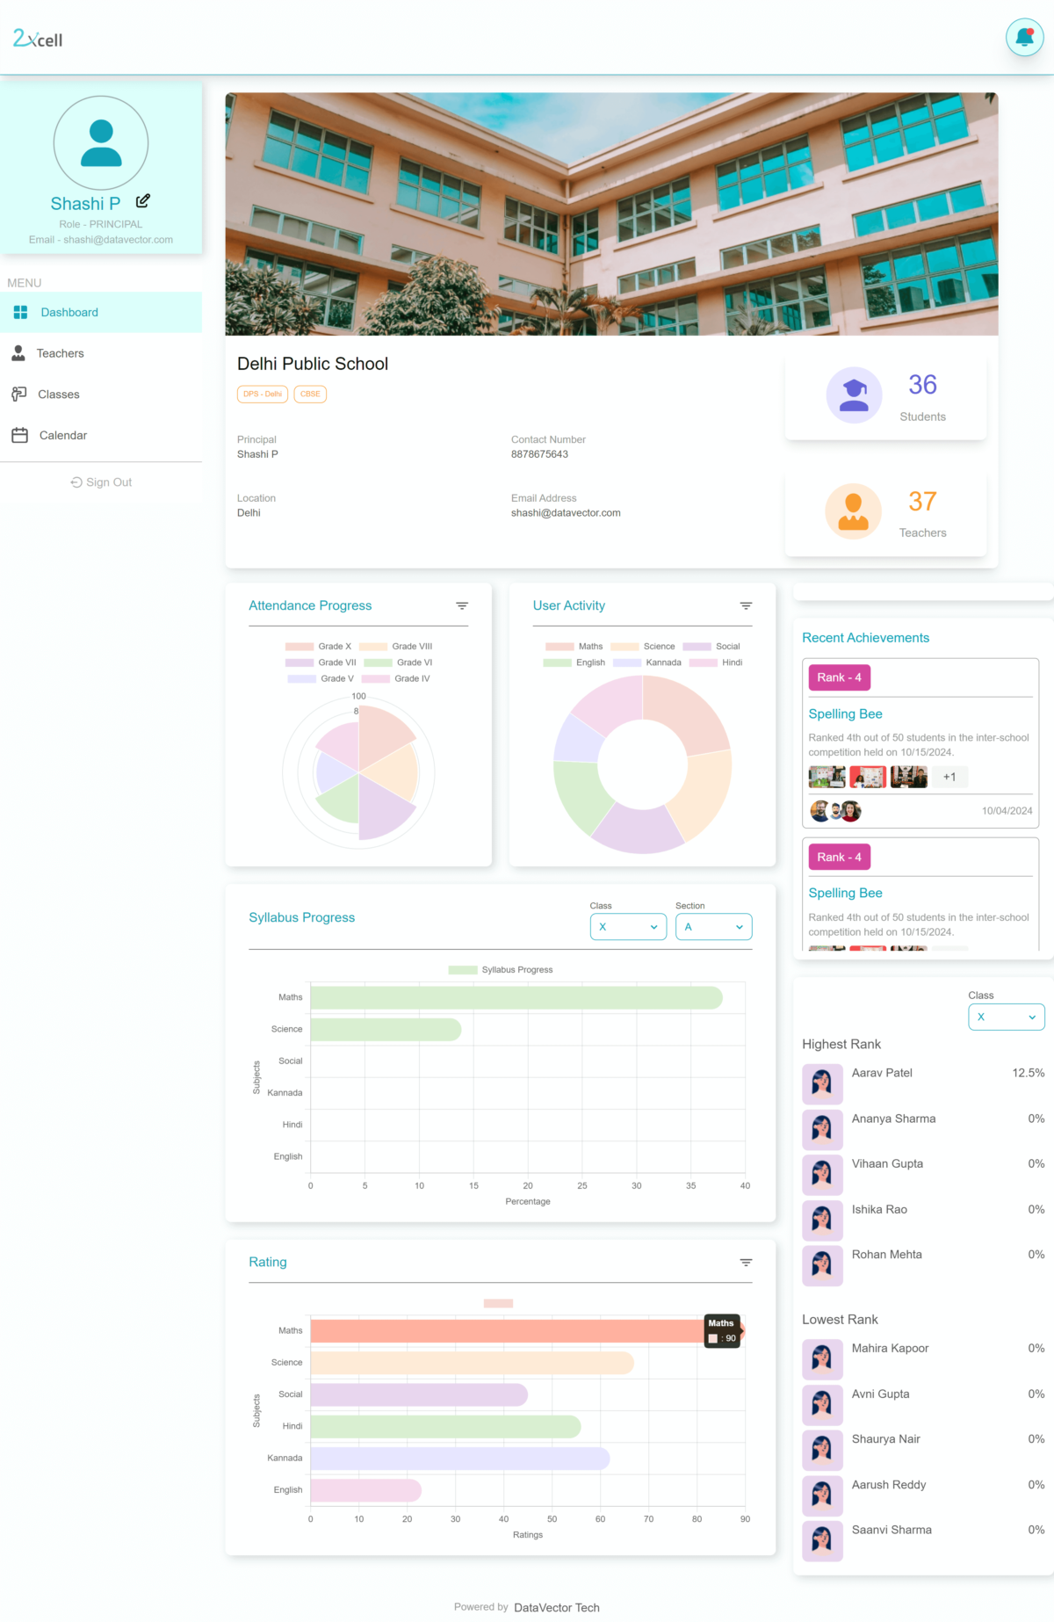Click first Spelling Bee achievement title

(x=845, y=713)
